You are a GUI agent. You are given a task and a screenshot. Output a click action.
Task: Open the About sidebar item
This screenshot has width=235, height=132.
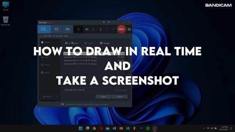click(x=45, y=73)
